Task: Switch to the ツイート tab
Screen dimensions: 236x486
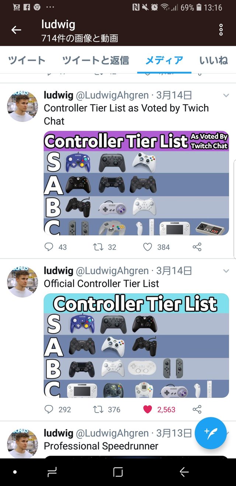Action: click(27, 60)
